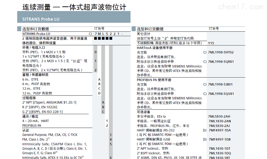Click the heading "认证"
The image size is (267, 159).
pos(26,130)
